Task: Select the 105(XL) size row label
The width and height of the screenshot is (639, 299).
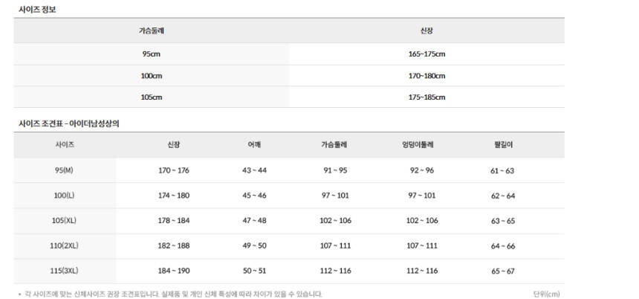Action: [65, 221]
